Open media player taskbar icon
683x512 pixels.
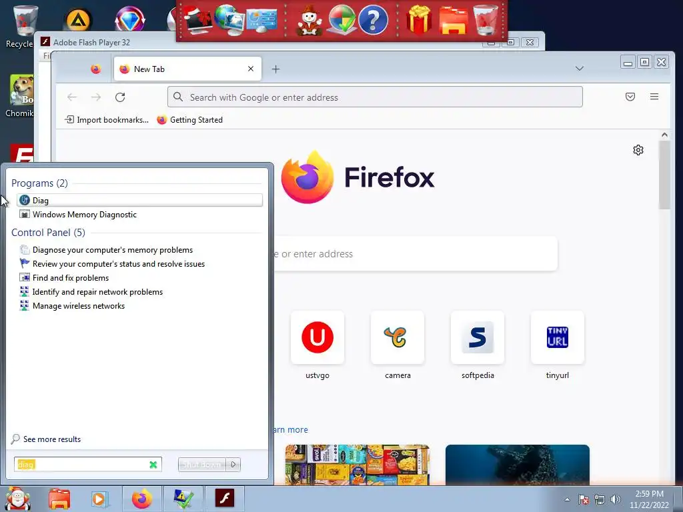[x=99, y=499]
